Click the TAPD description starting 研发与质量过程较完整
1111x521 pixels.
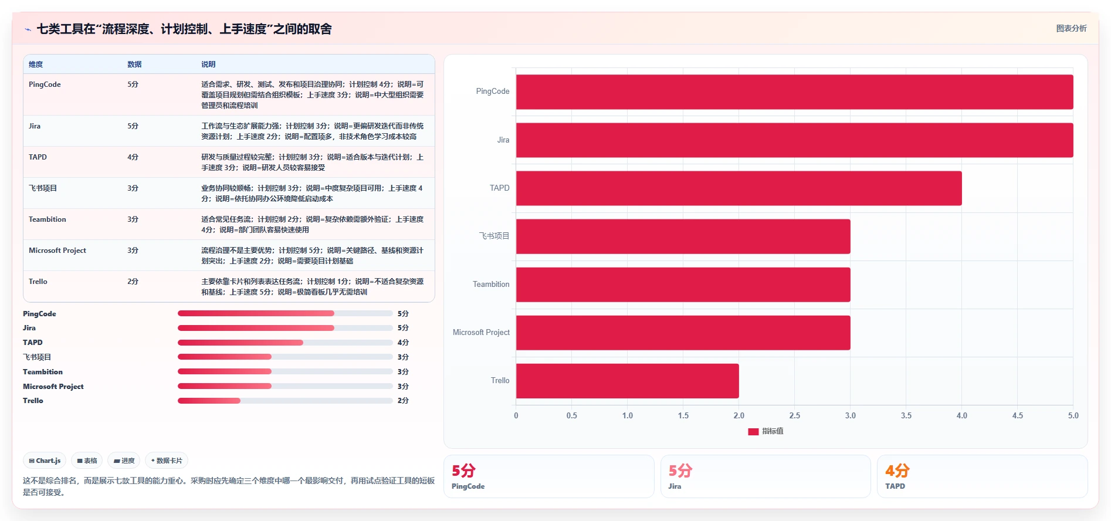pyautogui.click(x=313, y=163)
